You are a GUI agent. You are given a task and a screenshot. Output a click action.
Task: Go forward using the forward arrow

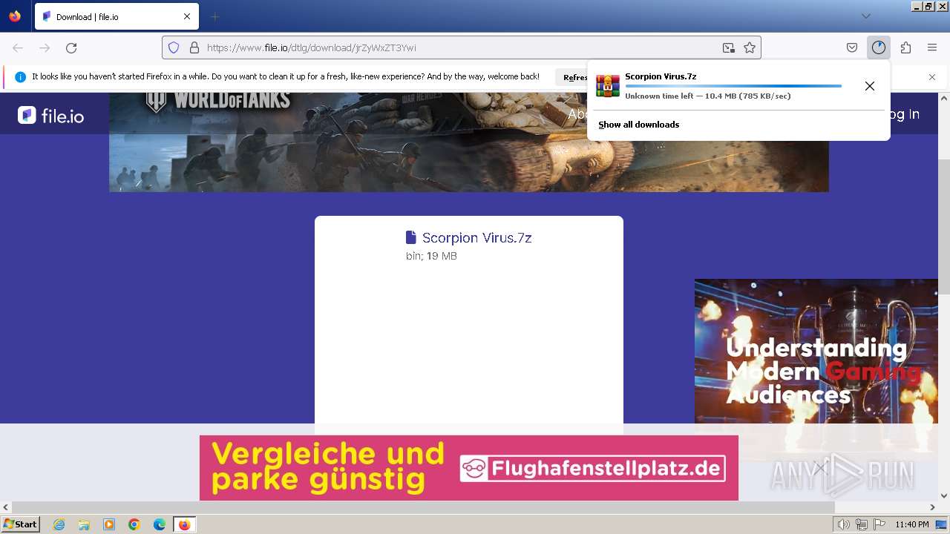coord(45,48)
